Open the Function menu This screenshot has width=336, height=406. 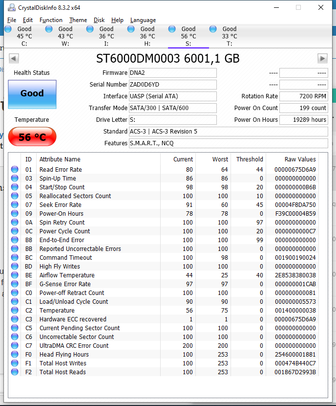click(x=51, y=20)
